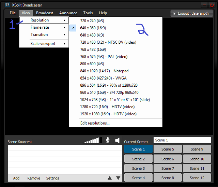
Task: Click the Current Scene name field
Action: (182, 140)
